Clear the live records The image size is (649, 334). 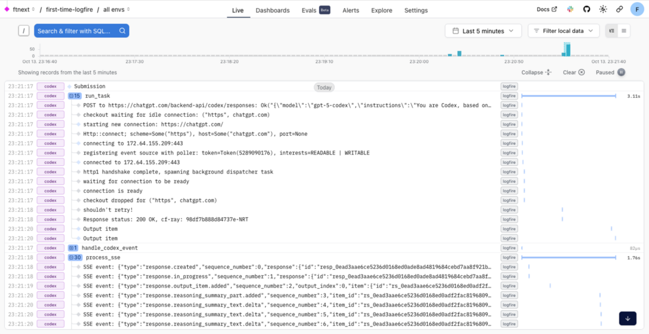pyautogui.click(x=574, y=72)
